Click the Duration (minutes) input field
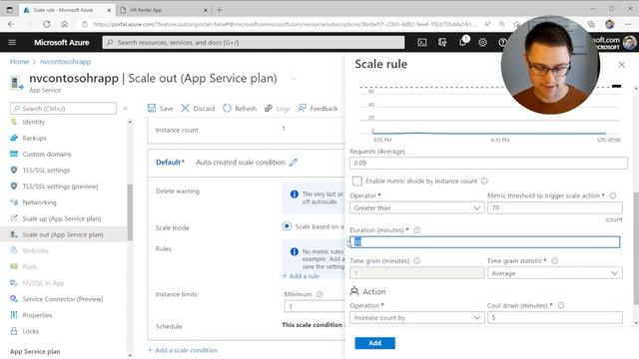Viewport: 639px width, 359px height. [x=485, y=242]
